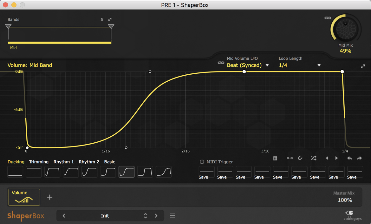This screenshot has height=224, width=371.
Task: Open the Rhythm 2 preset tab
Action: [89, 162]
